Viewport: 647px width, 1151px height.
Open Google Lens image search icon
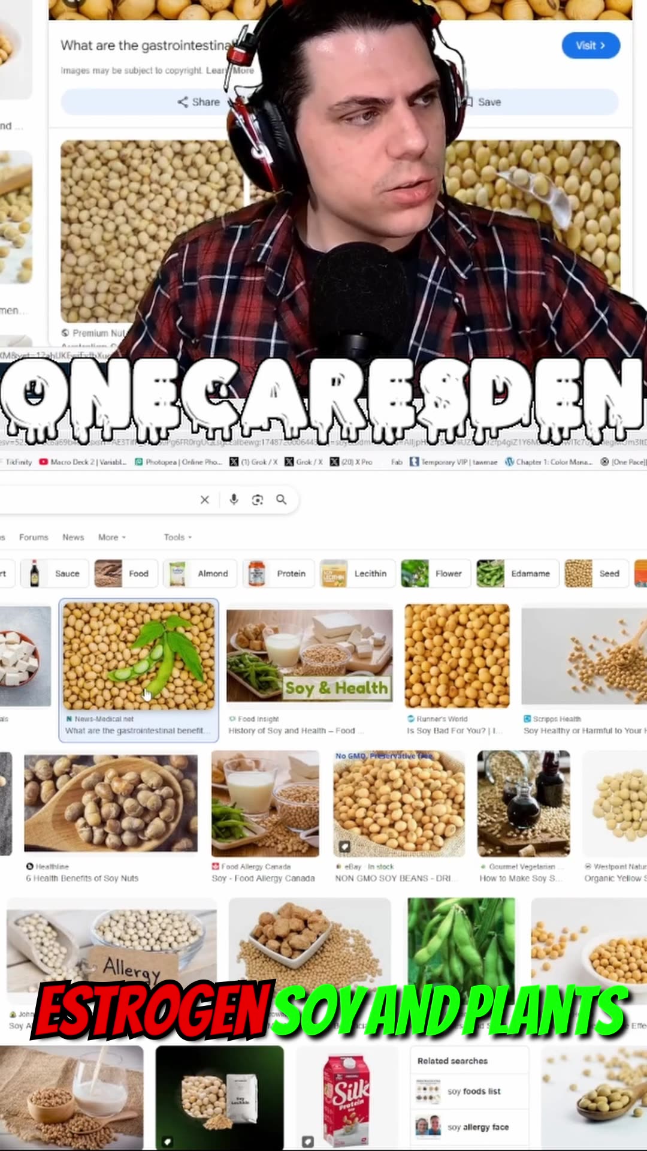(258, 499)
